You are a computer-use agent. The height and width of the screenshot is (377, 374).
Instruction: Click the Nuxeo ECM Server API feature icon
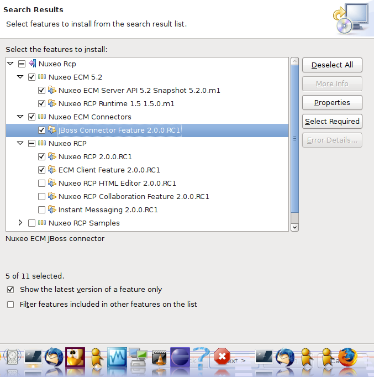52,90
